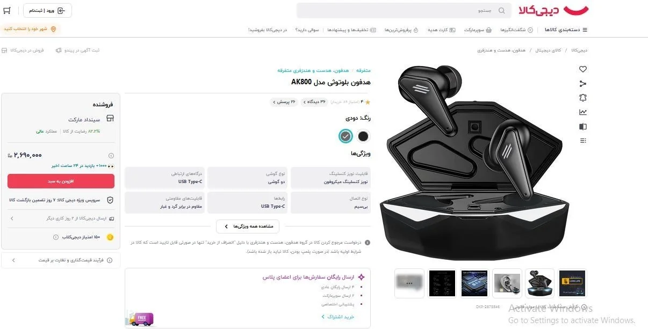Open خرید اشتراک plus subscription link

[338, 317]
